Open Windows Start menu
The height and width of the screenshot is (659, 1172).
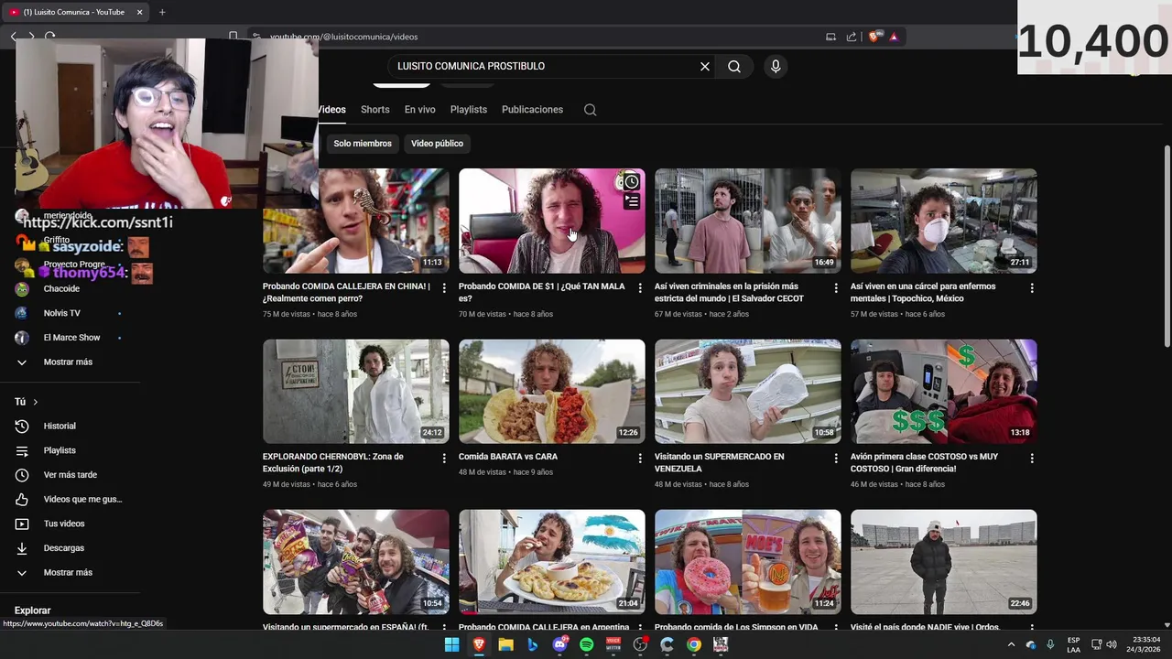(451, 644)
